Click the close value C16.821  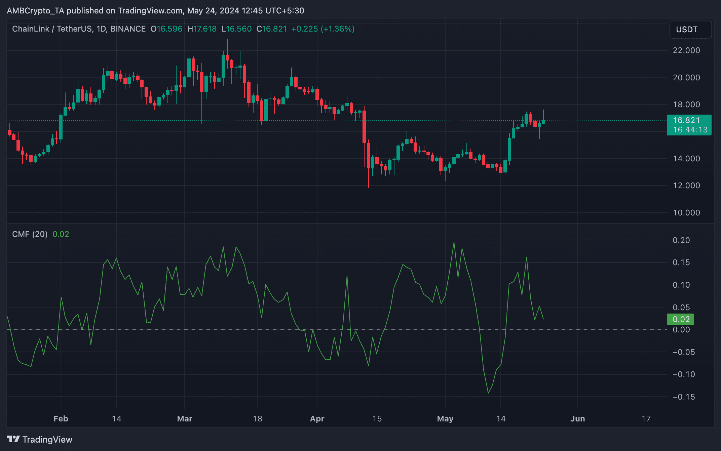272,29
